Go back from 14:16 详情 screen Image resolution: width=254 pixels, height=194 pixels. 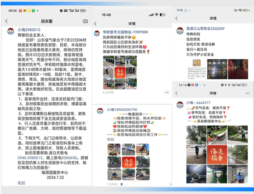coord(176,93)
